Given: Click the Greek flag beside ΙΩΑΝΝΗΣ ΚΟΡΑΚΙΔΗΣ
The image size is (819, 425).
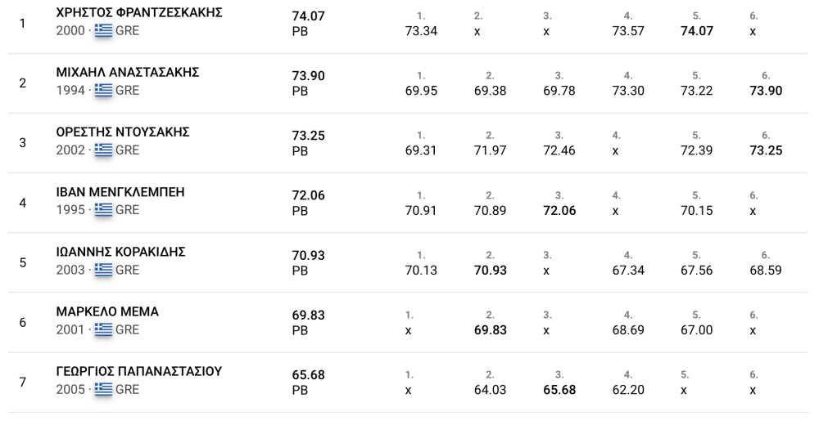Looking at the screenshot, I should click(x=103, y=270).
